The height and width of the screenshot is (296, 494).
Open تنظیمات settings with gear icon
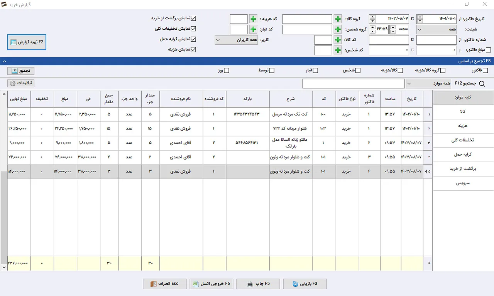(21, 83)
